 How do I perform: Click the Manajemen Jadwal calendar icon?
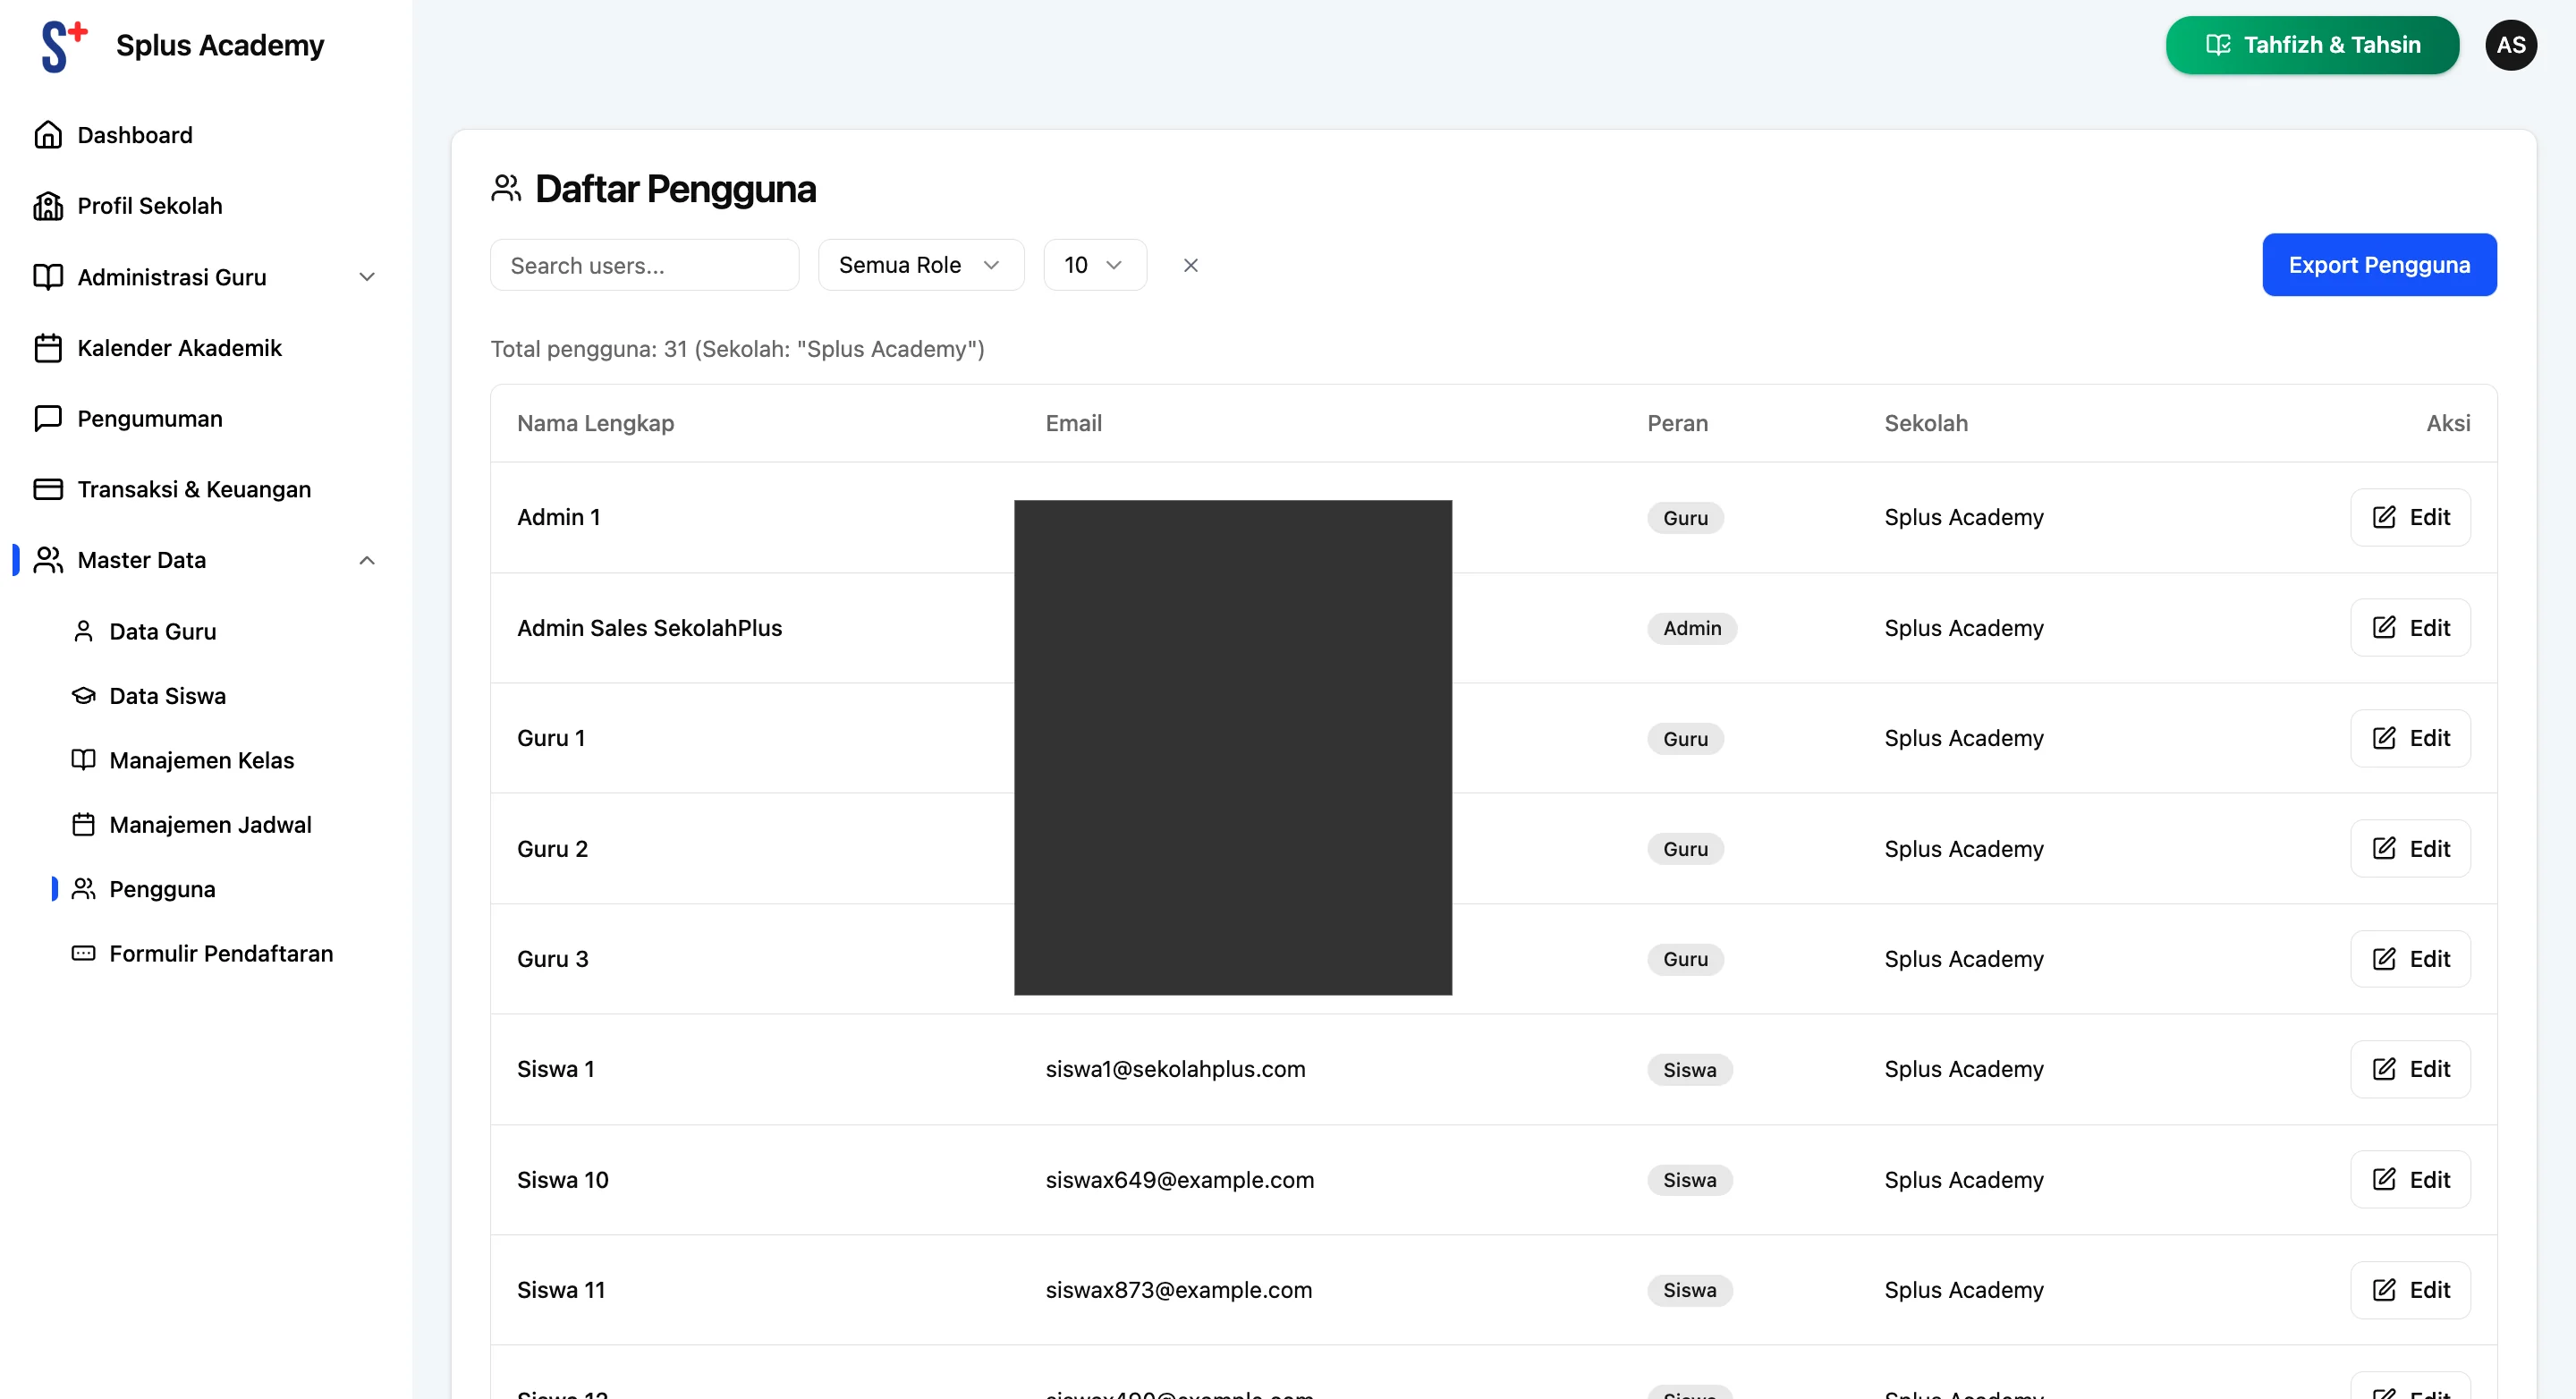click(x=84, y=824)
